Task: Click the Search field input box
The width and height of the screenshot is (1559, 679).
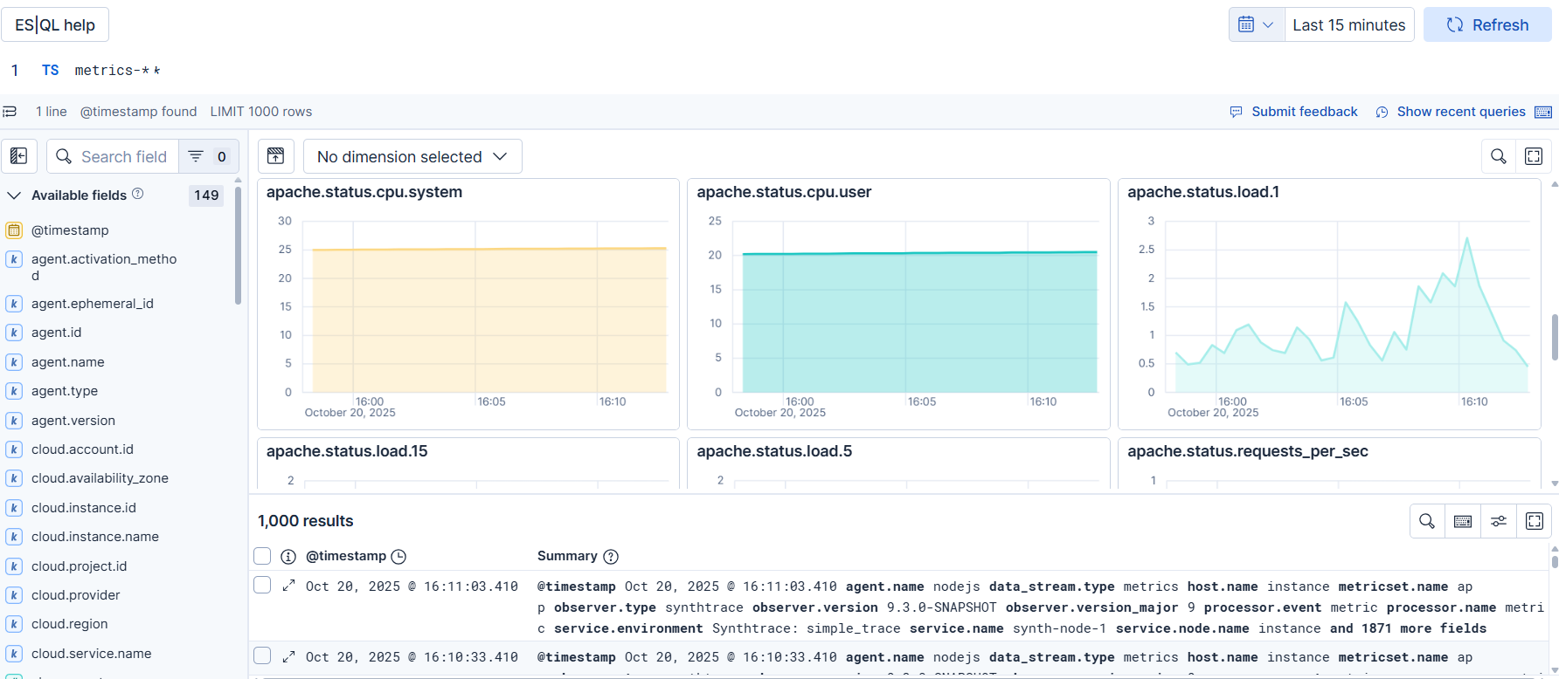Action: pos(124,156)
